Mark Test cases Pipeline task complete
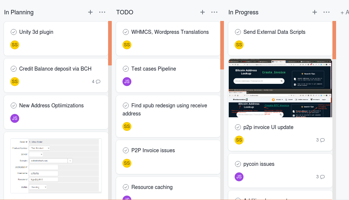The image size is (349, 200). [126, 69]
